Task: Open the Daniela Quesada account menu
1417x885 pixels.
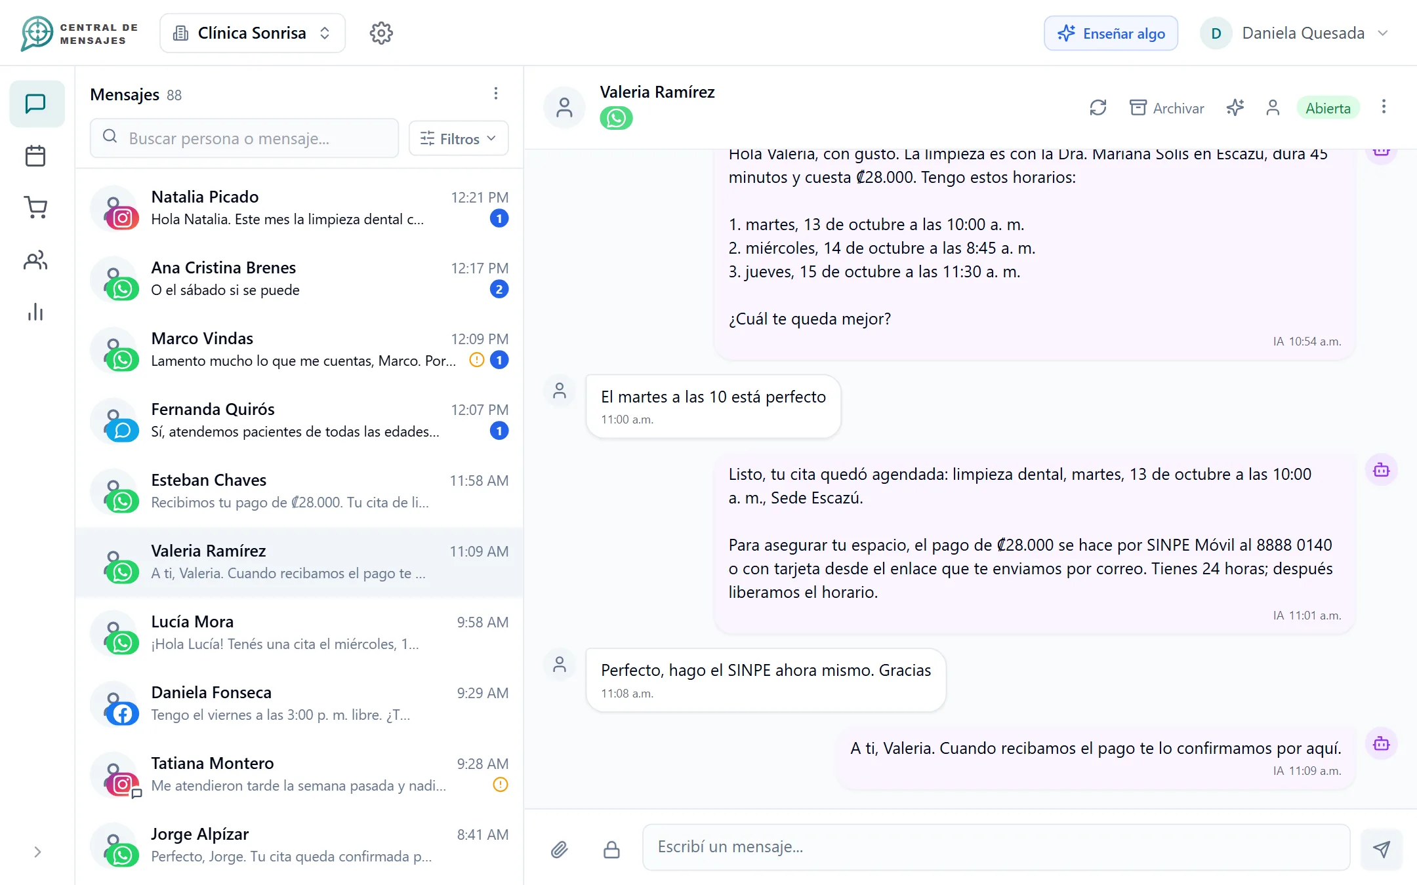Action: [x=1295, y=33]
